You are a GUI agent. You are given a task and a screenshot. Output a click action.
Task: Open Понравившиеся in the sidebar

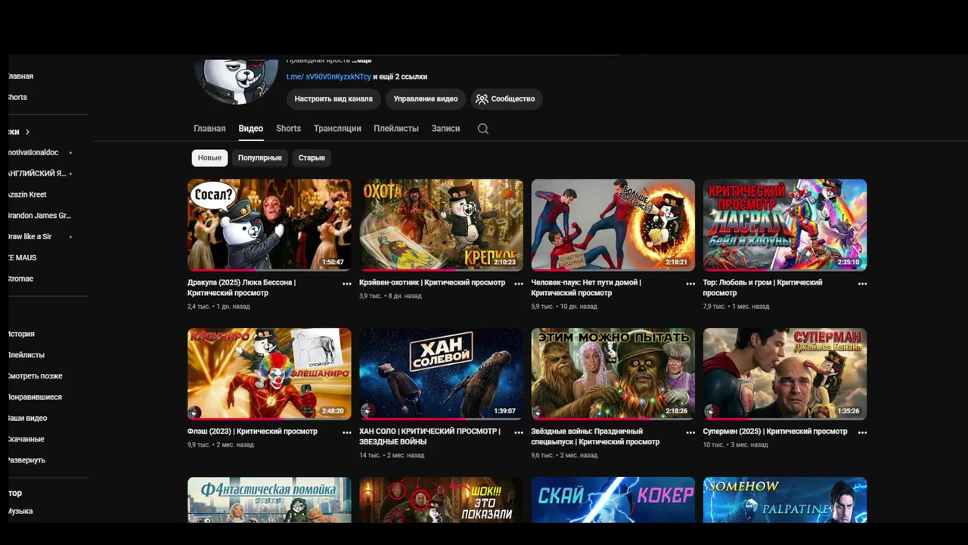[36, 397]
